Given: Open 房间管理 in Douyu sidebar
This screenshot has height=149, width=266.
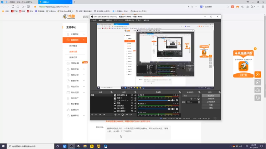Looking at the screenshot, I should [73, 46].
